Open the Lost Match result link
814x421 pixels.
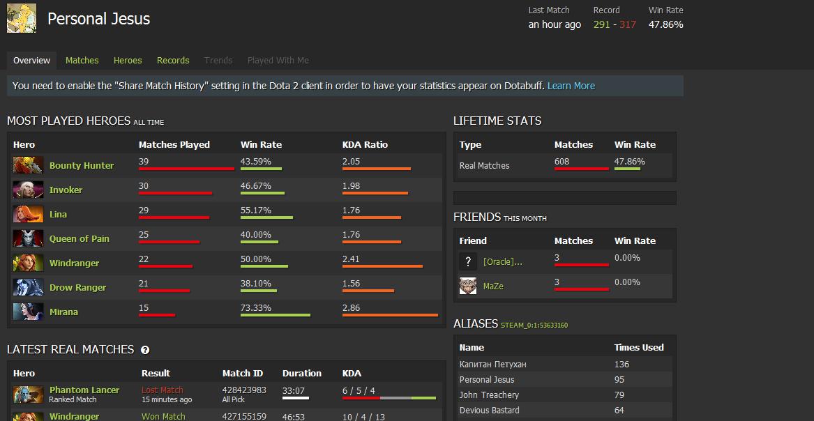tap(163, 390)
